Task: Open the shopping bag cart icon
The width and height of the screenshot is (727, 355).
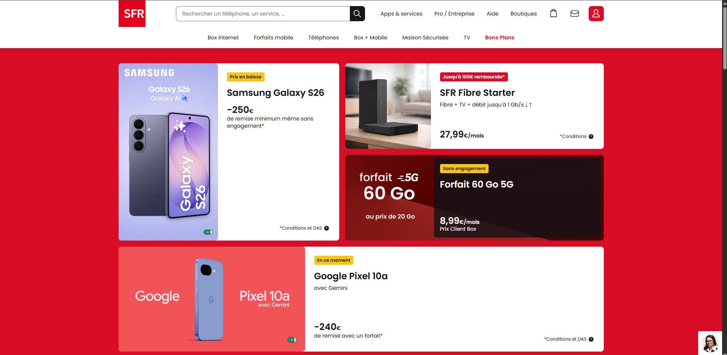Action: pyautogui.click(x=553, y=13)
